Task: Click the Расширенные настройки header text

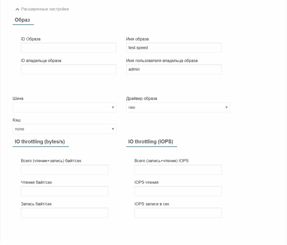Action: point(45,9)
